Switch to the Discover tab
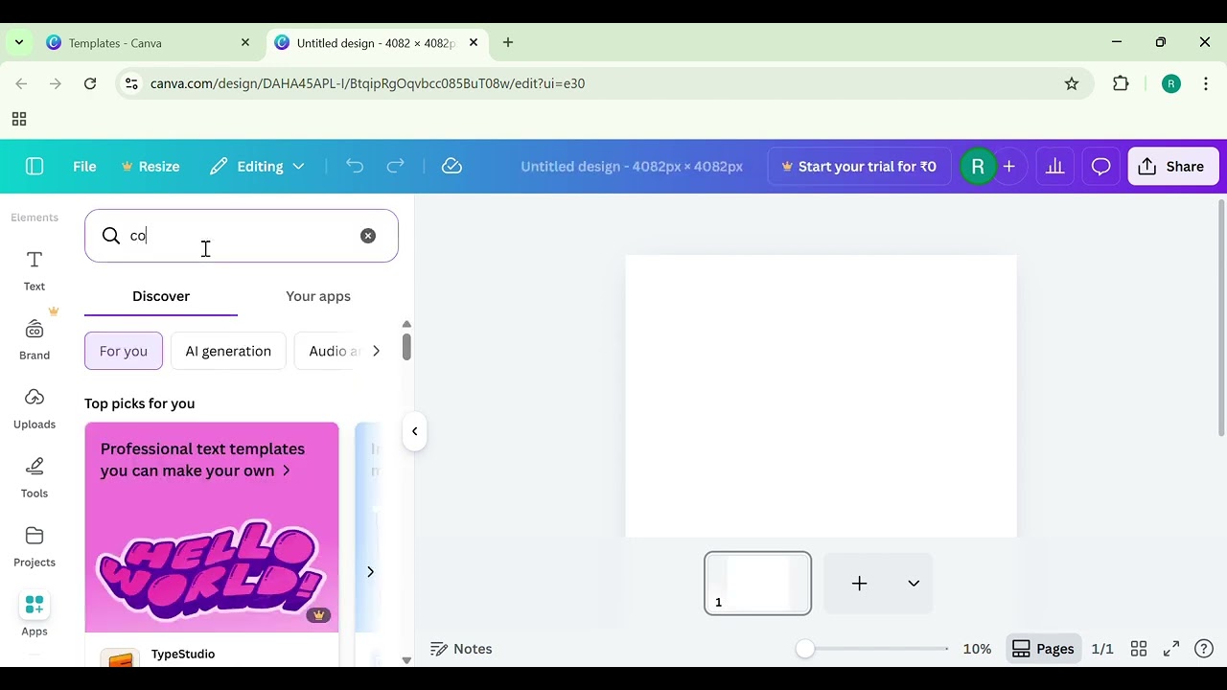 161,296
